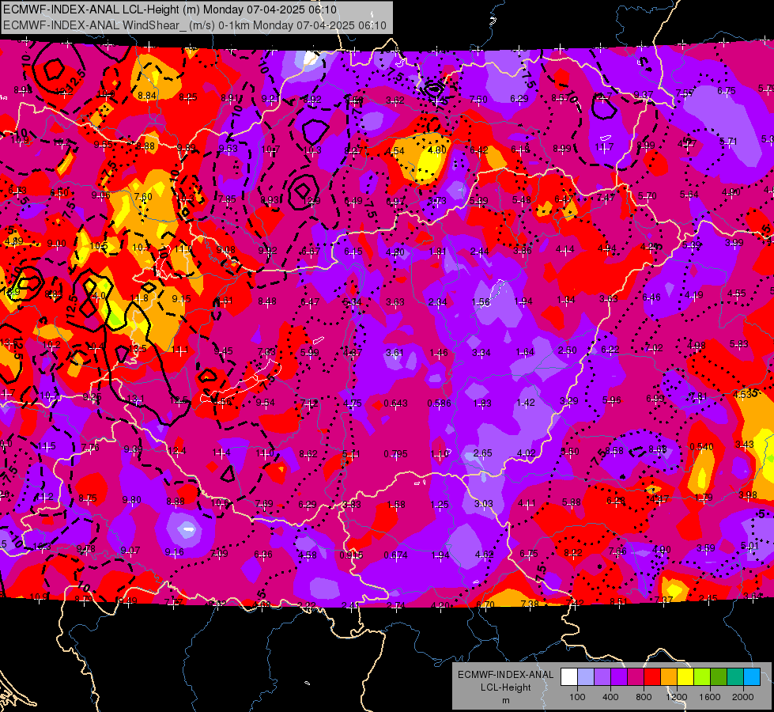Click the 3.61 value on the map

point(395,352)
